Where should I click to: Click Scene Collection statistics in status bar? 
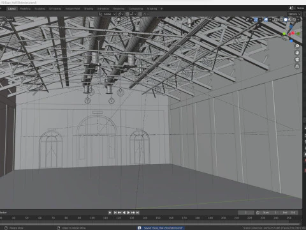[x=275, y=228]
